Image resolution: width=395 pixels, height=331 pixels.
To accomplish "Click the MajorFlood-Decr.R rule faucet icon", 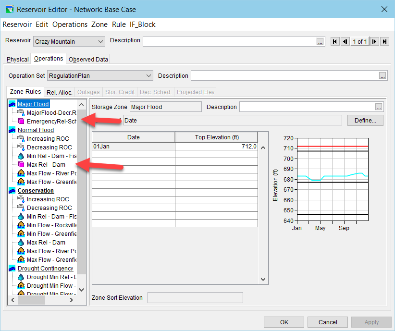I will 21,112.
